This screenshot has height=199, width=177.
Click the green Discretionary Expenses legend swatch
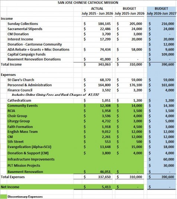(3, 197)
